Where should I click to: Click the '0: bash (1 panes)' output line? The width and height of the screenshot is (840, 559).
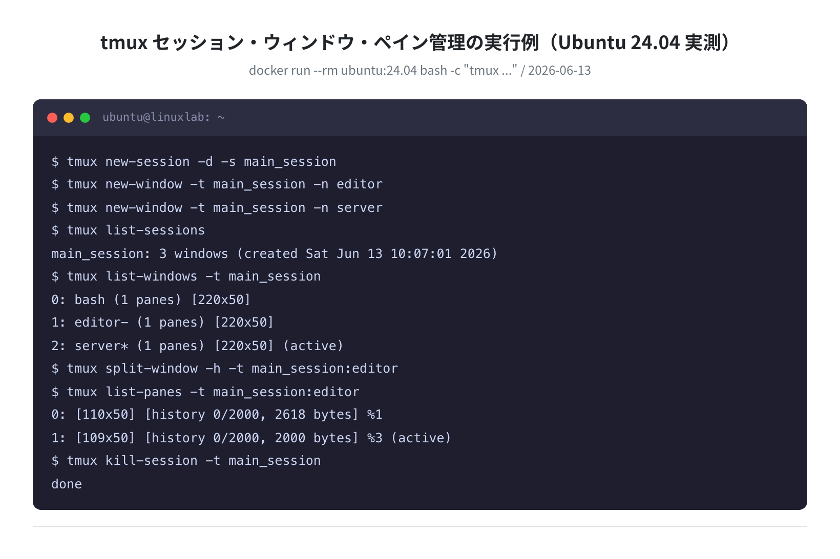(151, 300)
